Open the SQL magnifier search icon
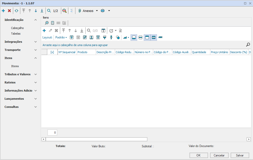Viewport: 253px width, 160px height. coord(65,11)
